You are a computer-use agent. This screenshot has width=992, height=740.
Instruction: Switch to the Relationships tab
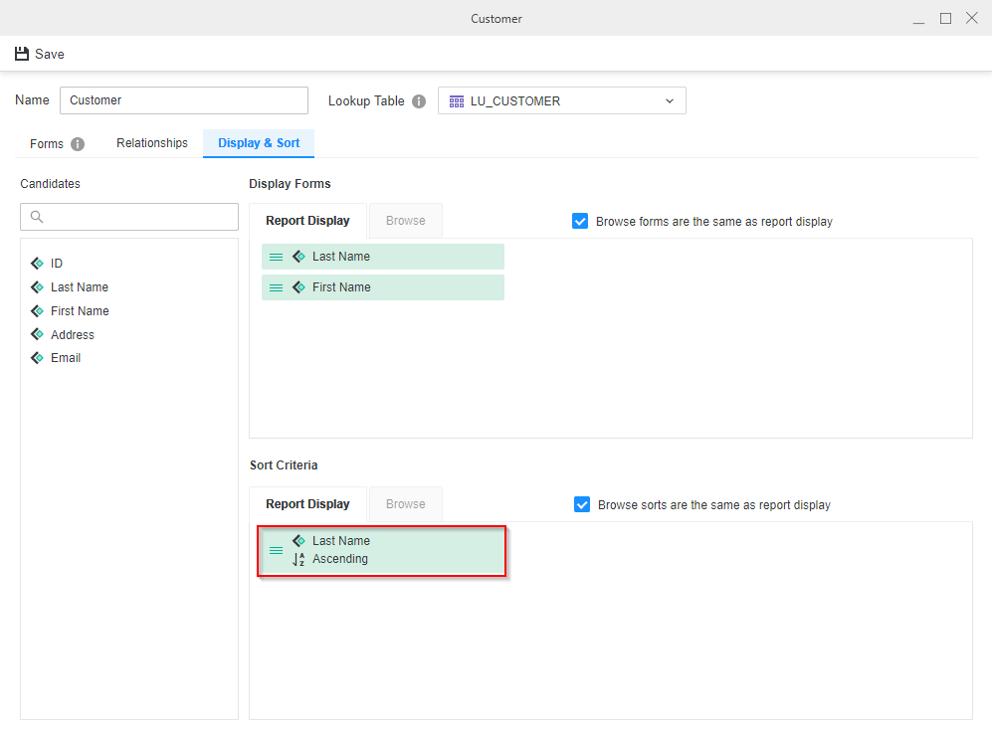tap(152, 143)
